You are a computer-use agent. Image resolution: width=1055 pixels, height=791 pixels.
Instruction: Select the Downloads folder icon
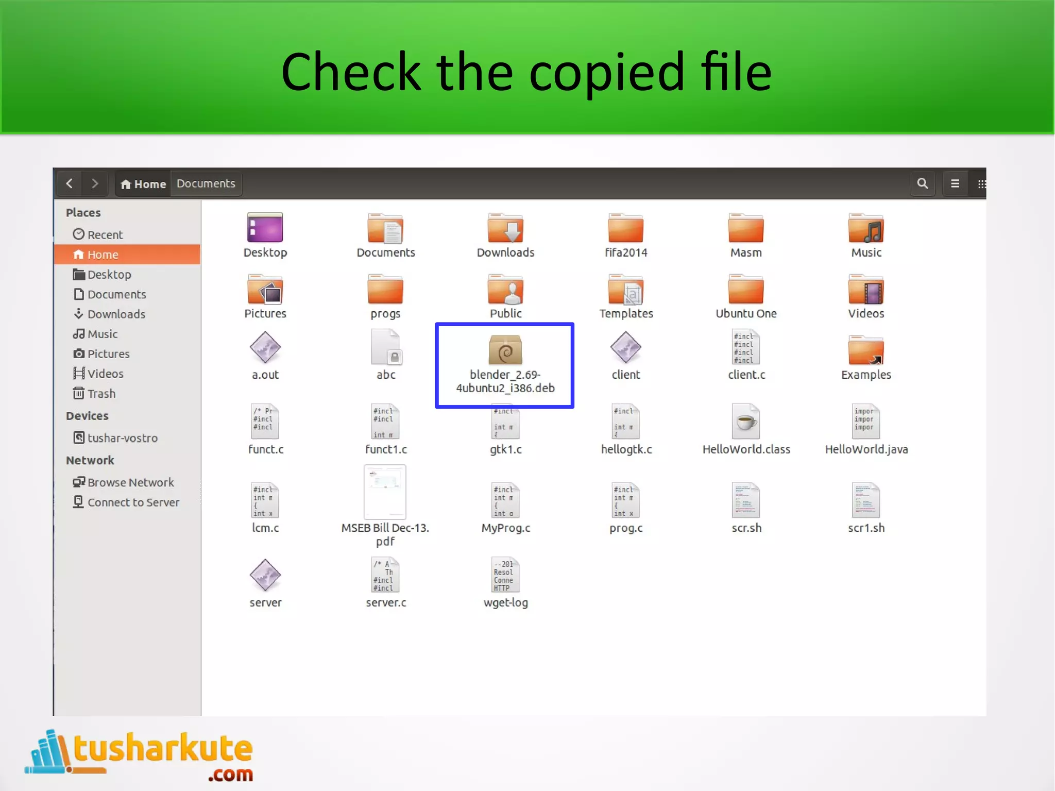pos(505,235)
